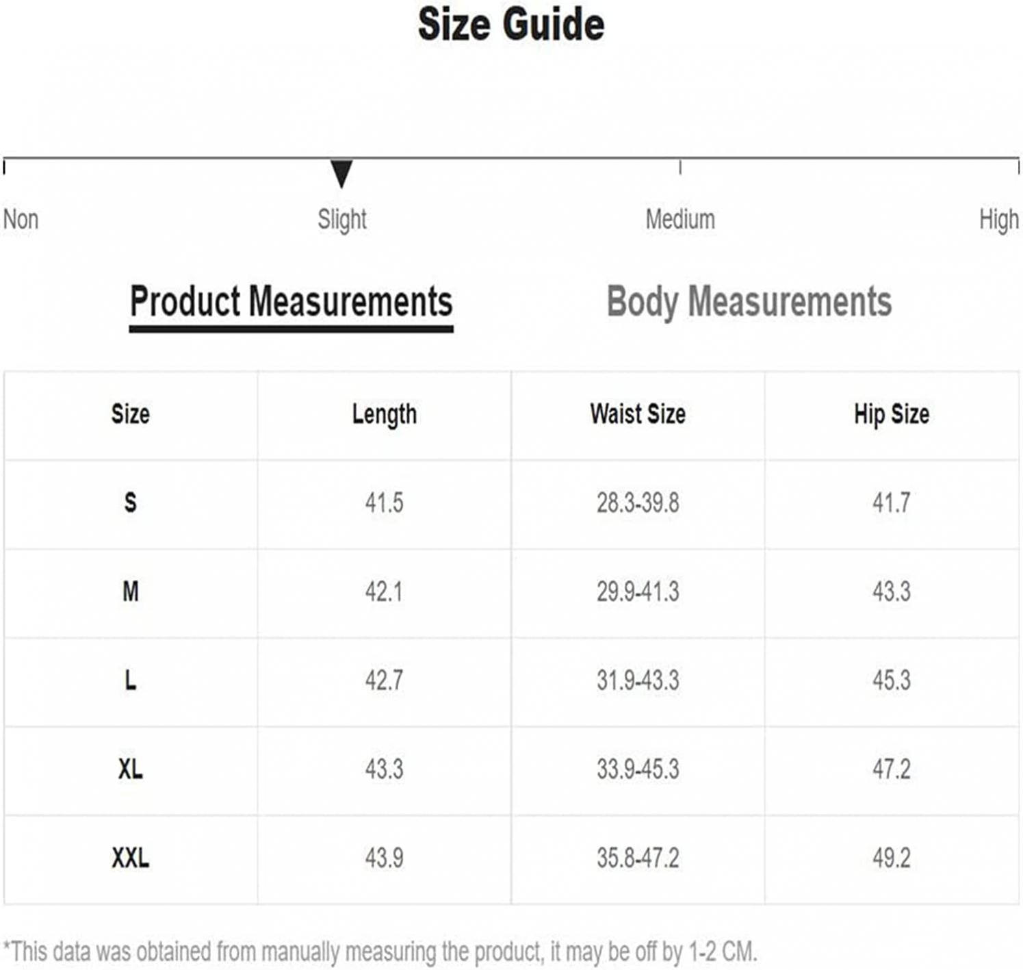The height and width of the screenshot is (970, 1023).
Task: Click the Slight stretch label
Action: click(x=342, y=220)
